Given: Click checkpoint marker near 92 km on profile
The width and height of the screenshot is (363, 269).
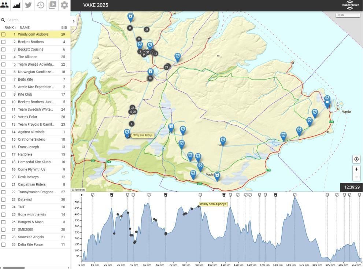Looking at the screenshot, I should tap(200, 195).
